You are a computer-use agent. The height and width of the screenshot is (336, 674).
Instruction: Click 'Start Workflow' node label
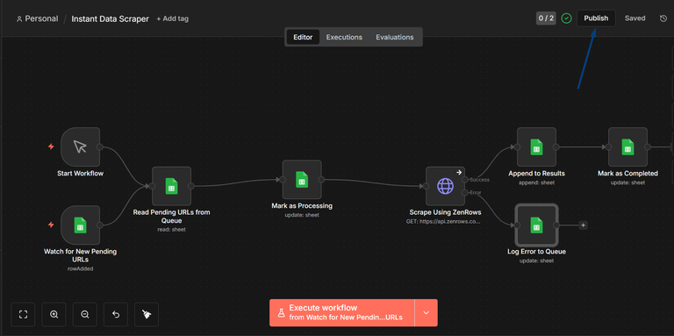[x=81, y=174]
